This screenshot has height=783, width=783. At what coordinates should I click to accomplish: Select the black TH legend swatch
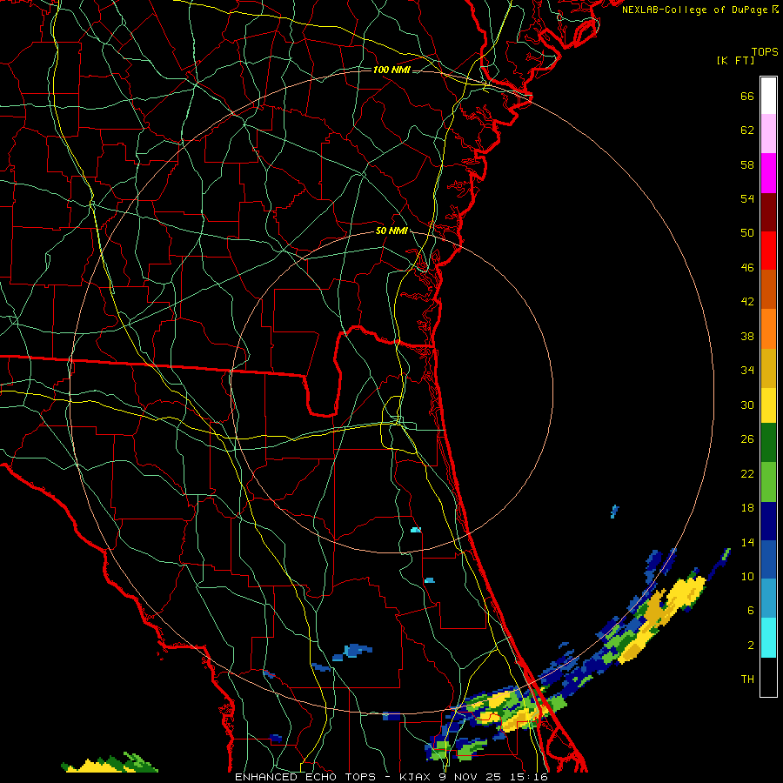point(768,677)
